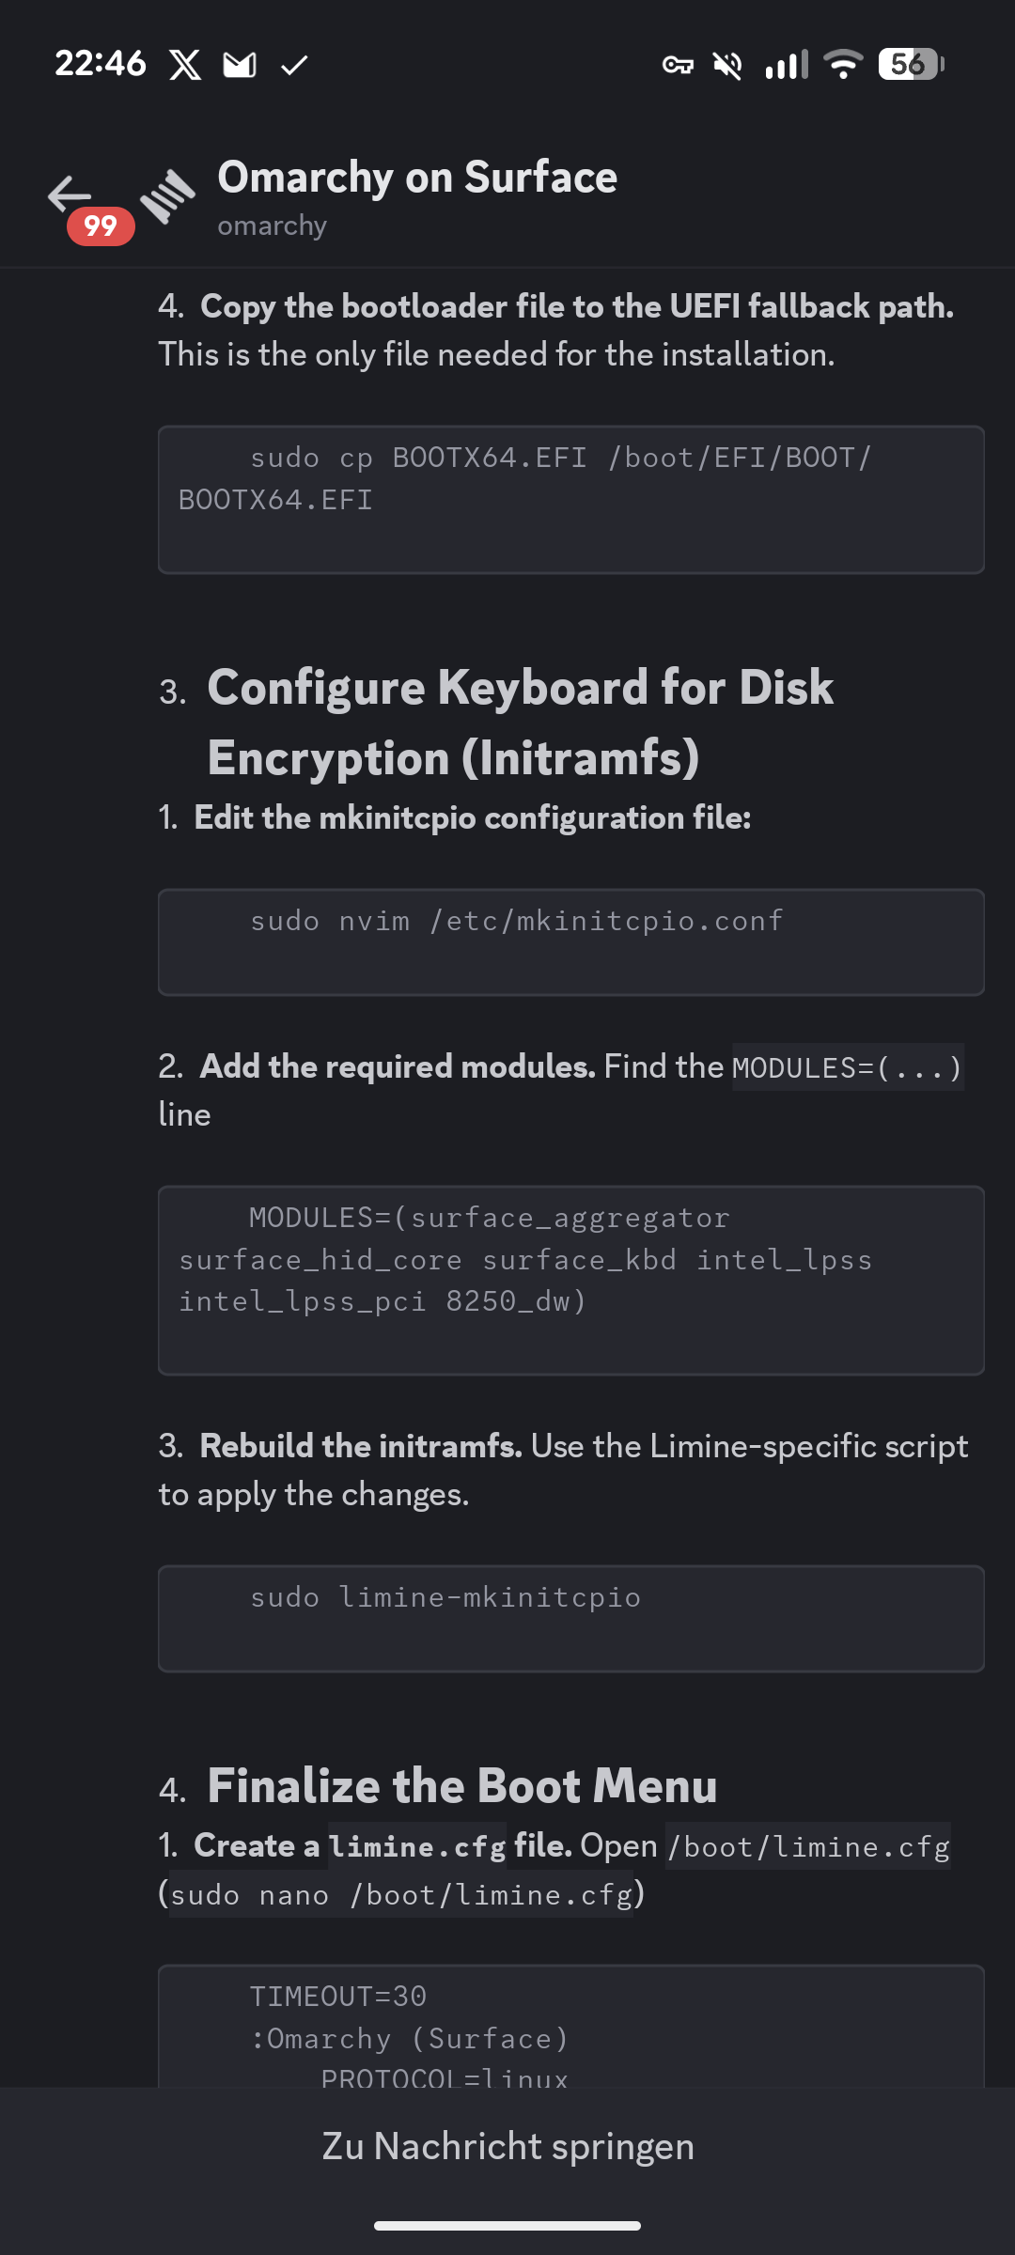
Task: Tap the checkmark status bar icon
Action: 294,65
